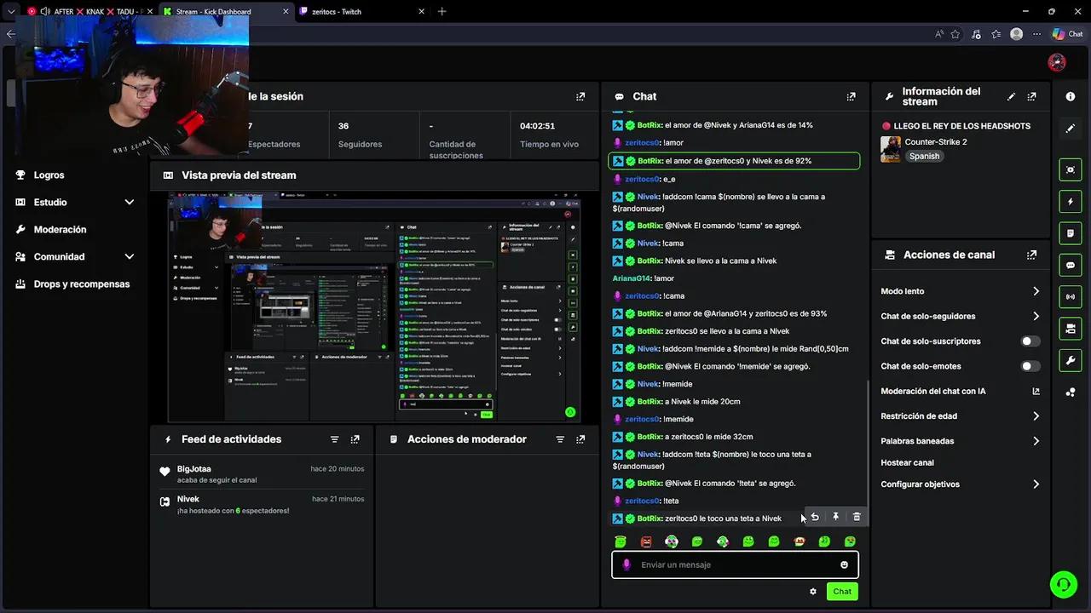The width and height of the screenshot is (1091, 613).
Task: Open the emoji picker in chat input
Action: 844,564
